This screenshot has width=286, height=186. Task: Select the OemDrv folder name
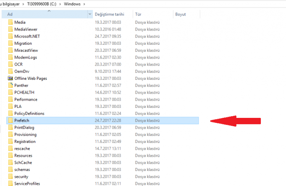point(22,71)
